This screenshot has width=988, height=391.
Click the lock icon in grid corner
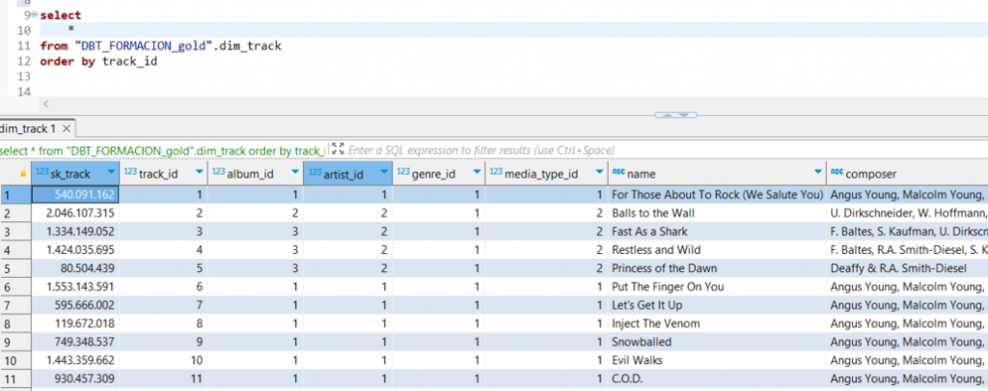(23, 174)
